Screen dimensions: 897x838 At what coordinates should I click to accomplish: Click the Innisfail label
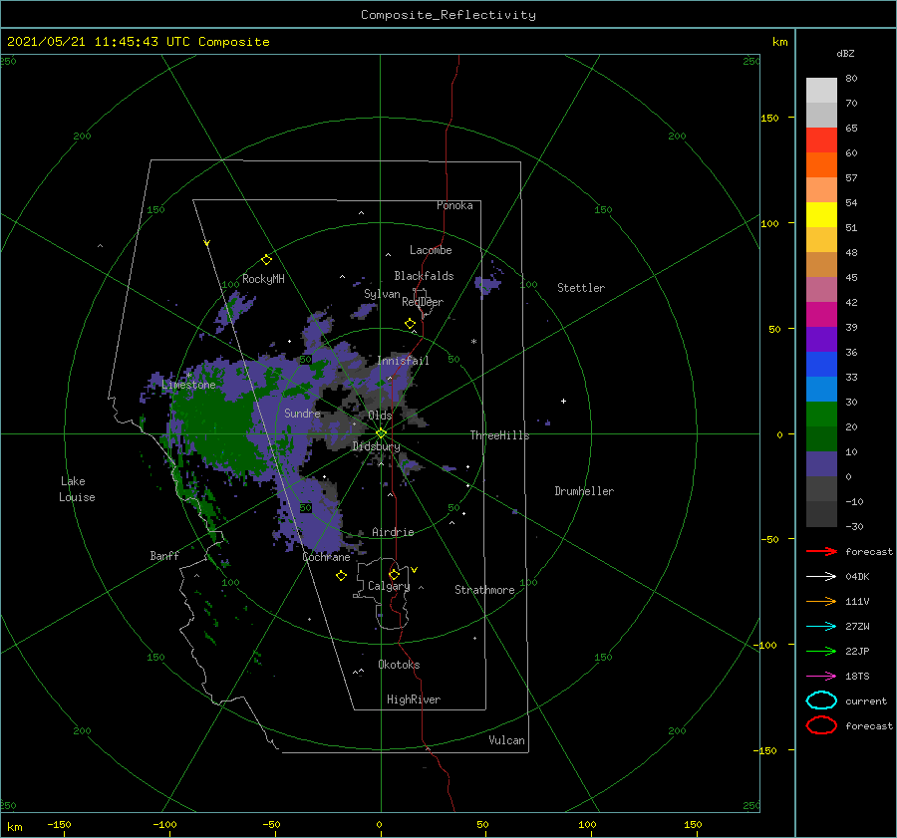click(404, 361)
